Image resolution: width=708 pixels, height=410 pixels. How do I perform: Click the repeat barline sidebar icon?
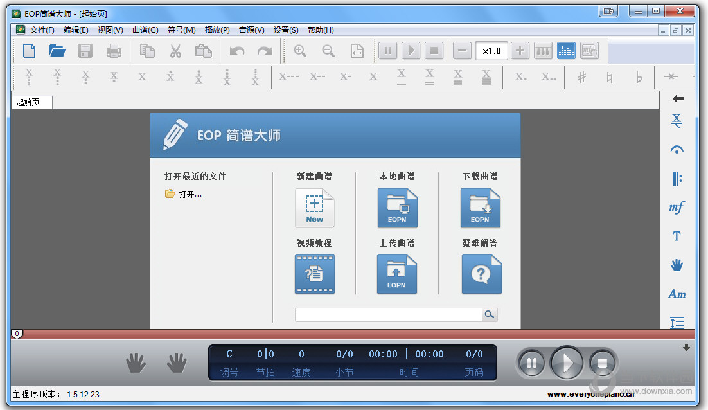pyautogui.click(x=677, y=179)
